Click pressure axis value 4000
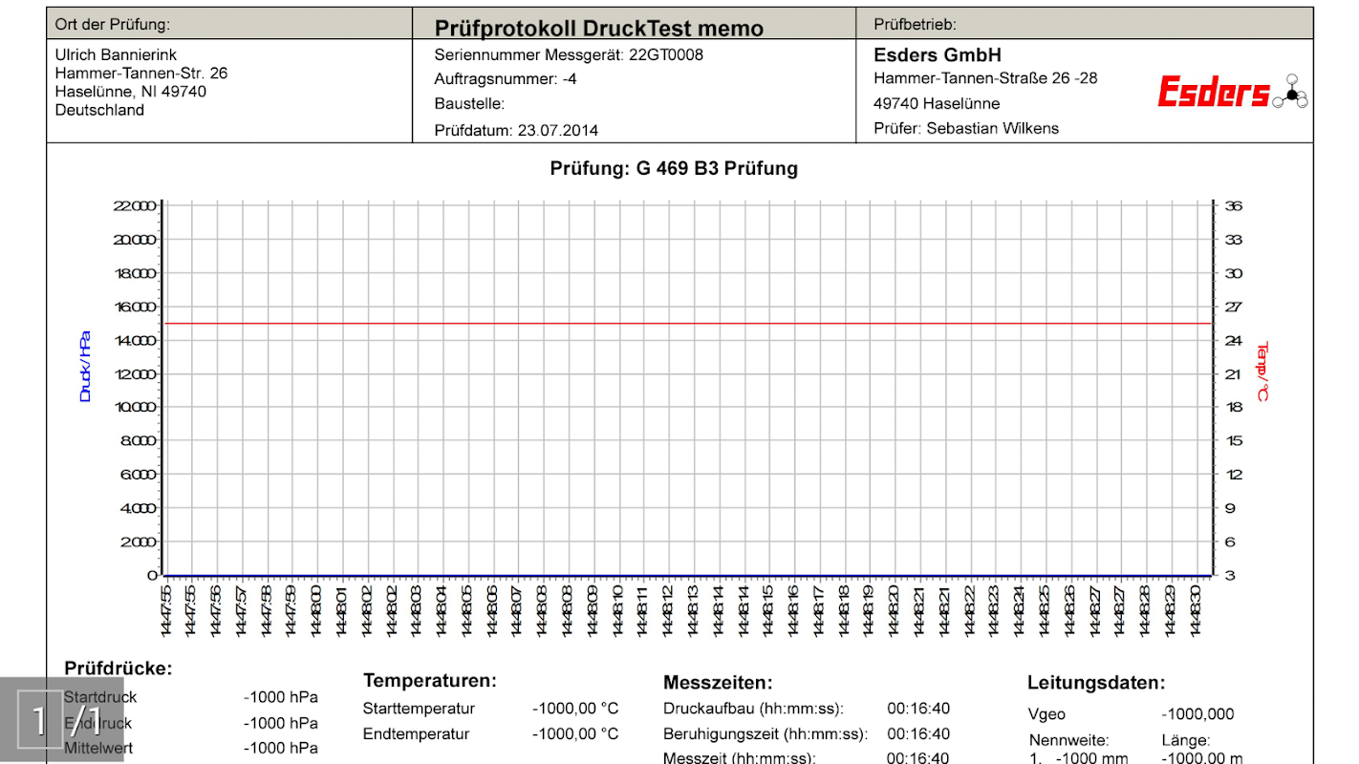 pyautogui.click(x=138, y=508)
